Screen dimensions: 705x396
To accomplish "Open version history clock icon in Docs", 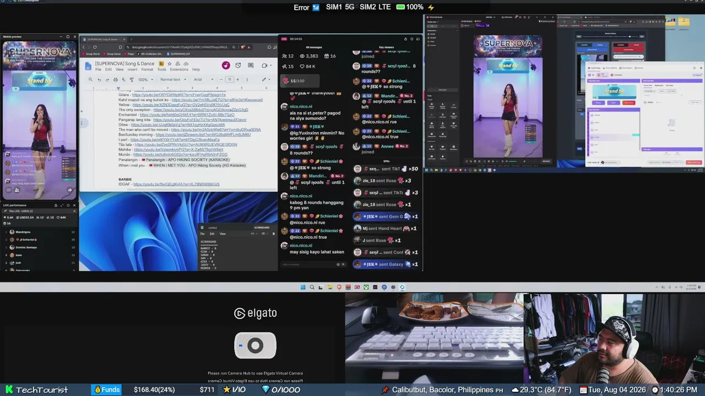I will tap(238, 65).
